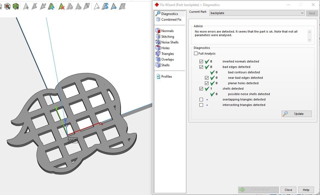The height and width of the screenshot is (195, 320).
Task: Click the copy marked triangles icon
Action: tap(78, 6)
